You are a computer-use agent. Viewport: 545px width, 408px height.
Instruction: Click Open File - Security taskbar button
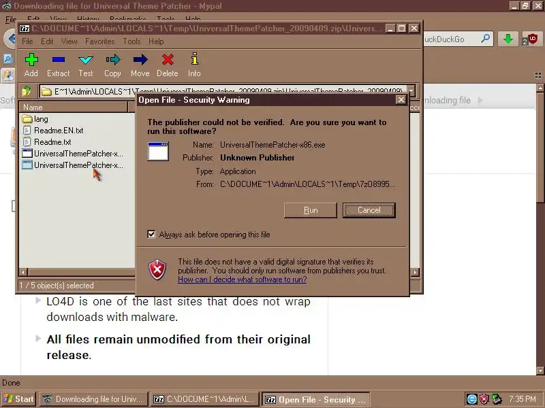pyautogui.click(x=315, y=399)
